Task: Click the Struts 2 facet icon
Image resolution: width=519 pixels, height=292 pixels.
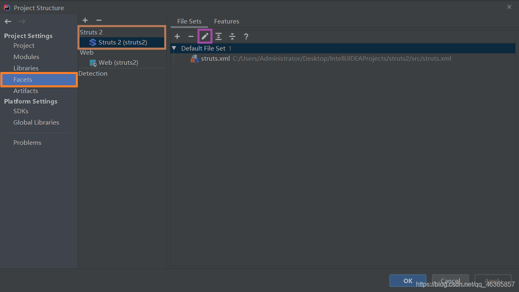Action: click(x=93, y=42)
